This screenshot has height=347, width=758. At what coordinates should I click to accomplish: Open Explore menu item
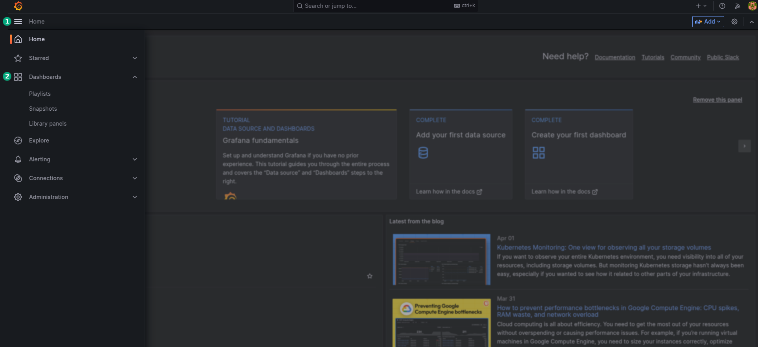tap(39, 141)
